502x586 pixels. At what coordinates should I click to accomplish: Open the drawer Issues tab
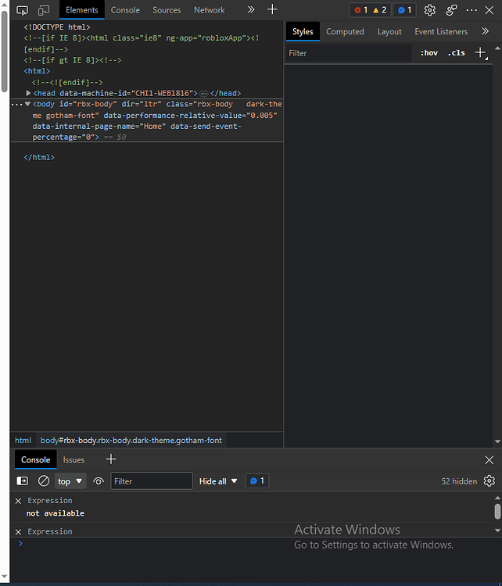click(74, 459)
